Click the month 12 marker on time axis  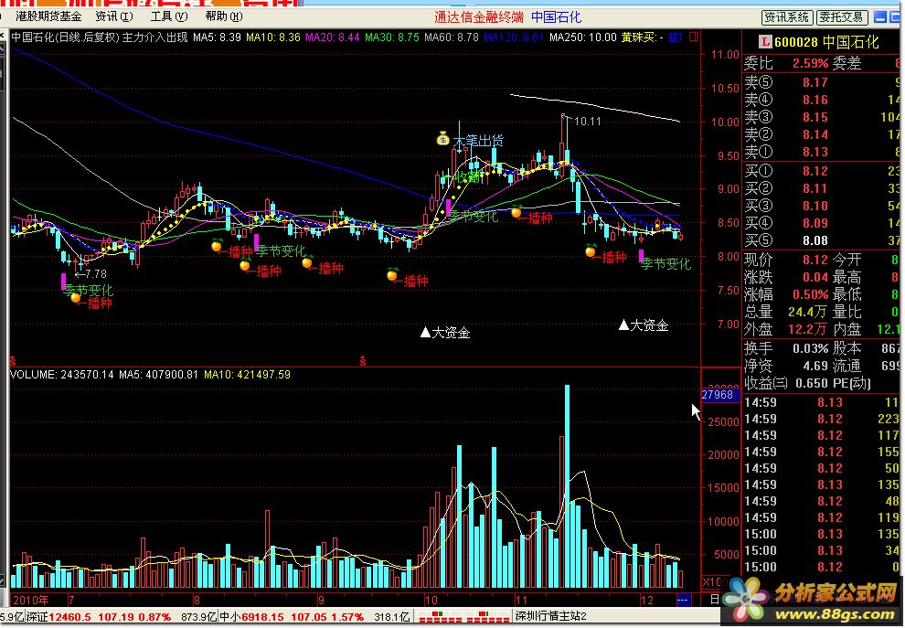(x=646, y=601)
